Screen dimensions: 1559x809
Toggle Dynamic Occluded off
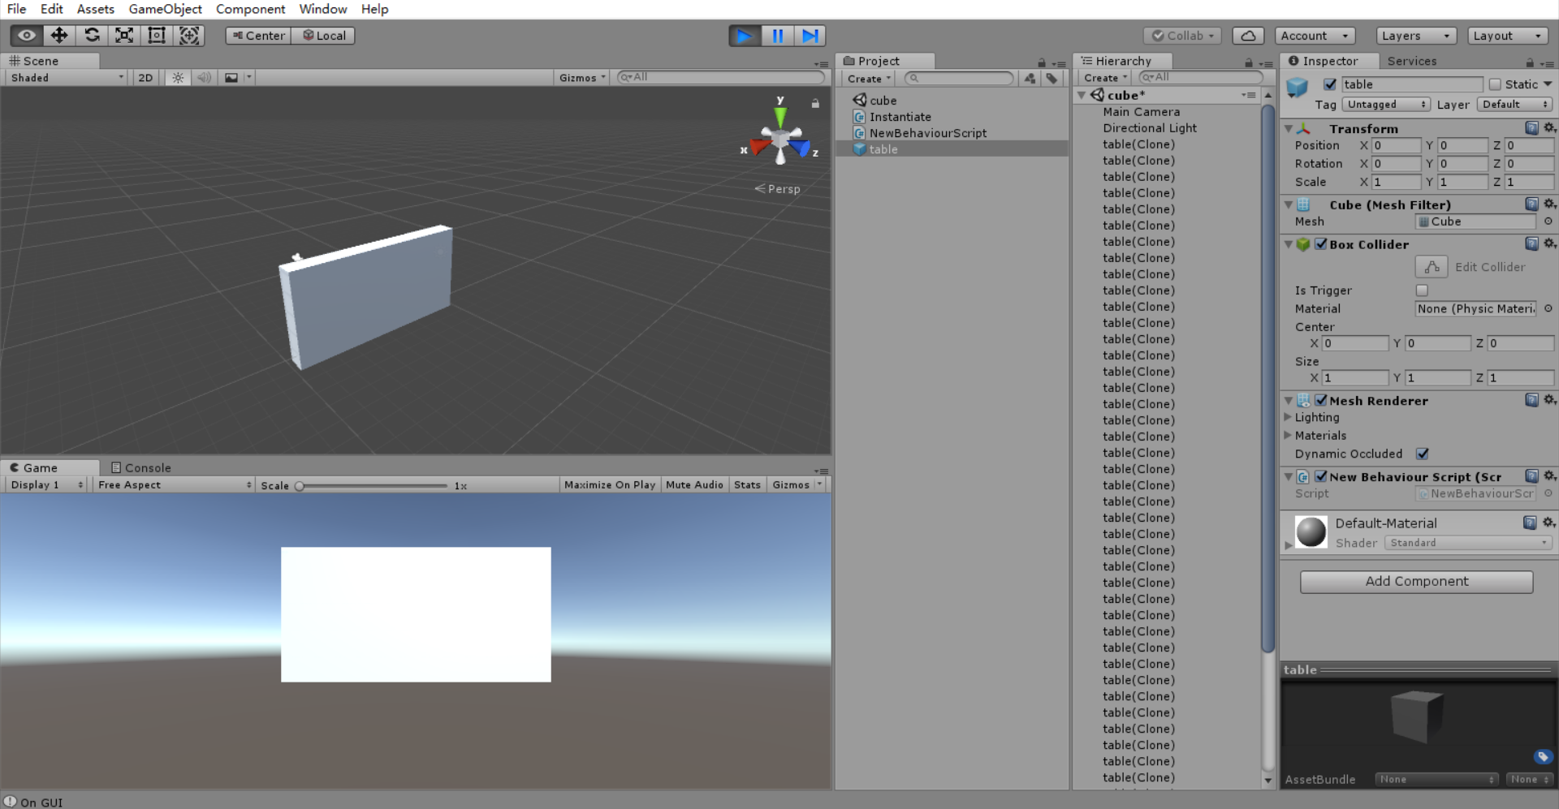click(x=1422, y=454)
